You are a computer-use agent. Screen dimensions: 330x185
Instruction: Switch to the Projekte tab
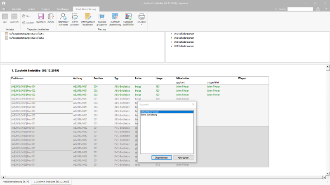point(45,9)
